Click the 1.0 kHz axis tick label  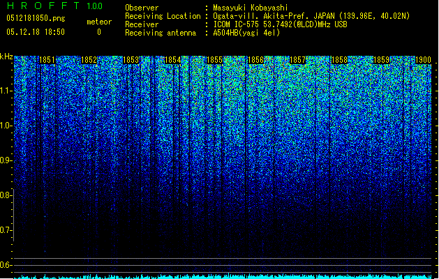point(6,126)
